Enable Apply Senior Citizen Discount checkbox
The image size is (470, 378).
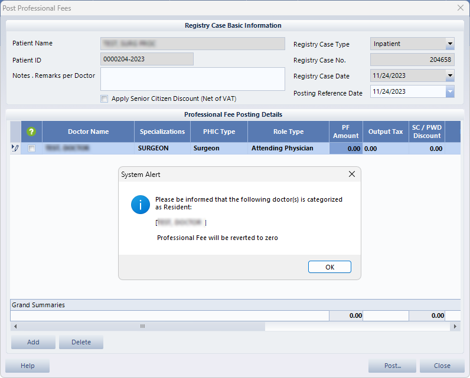(x=105, y=98)
